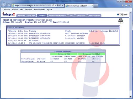Open the Herramientas menu

tap(39, 9)
